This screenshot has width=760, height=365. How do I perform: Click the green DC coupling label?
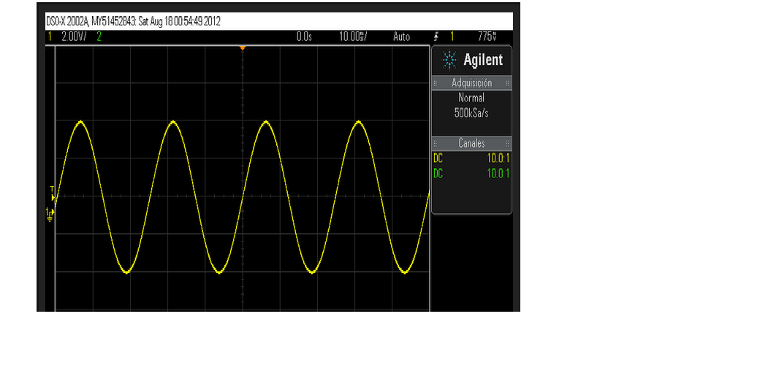(x=438, y=173)
